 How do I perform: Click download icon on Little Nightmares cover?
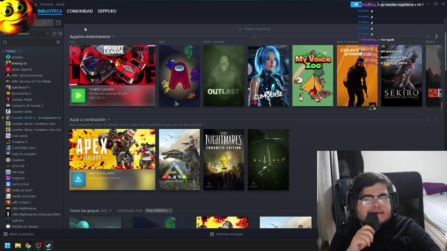click(x=209, y=184)
